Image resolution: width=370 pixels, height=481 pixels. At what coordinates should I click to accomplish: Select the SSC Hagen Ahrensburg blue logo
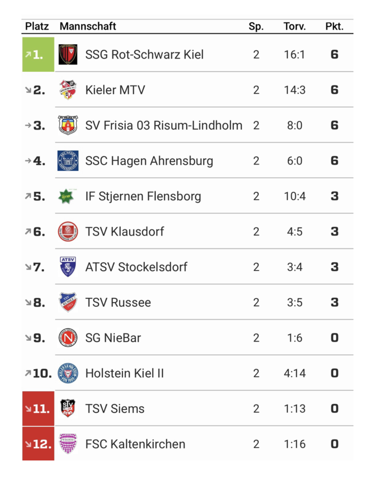(68, 161)
